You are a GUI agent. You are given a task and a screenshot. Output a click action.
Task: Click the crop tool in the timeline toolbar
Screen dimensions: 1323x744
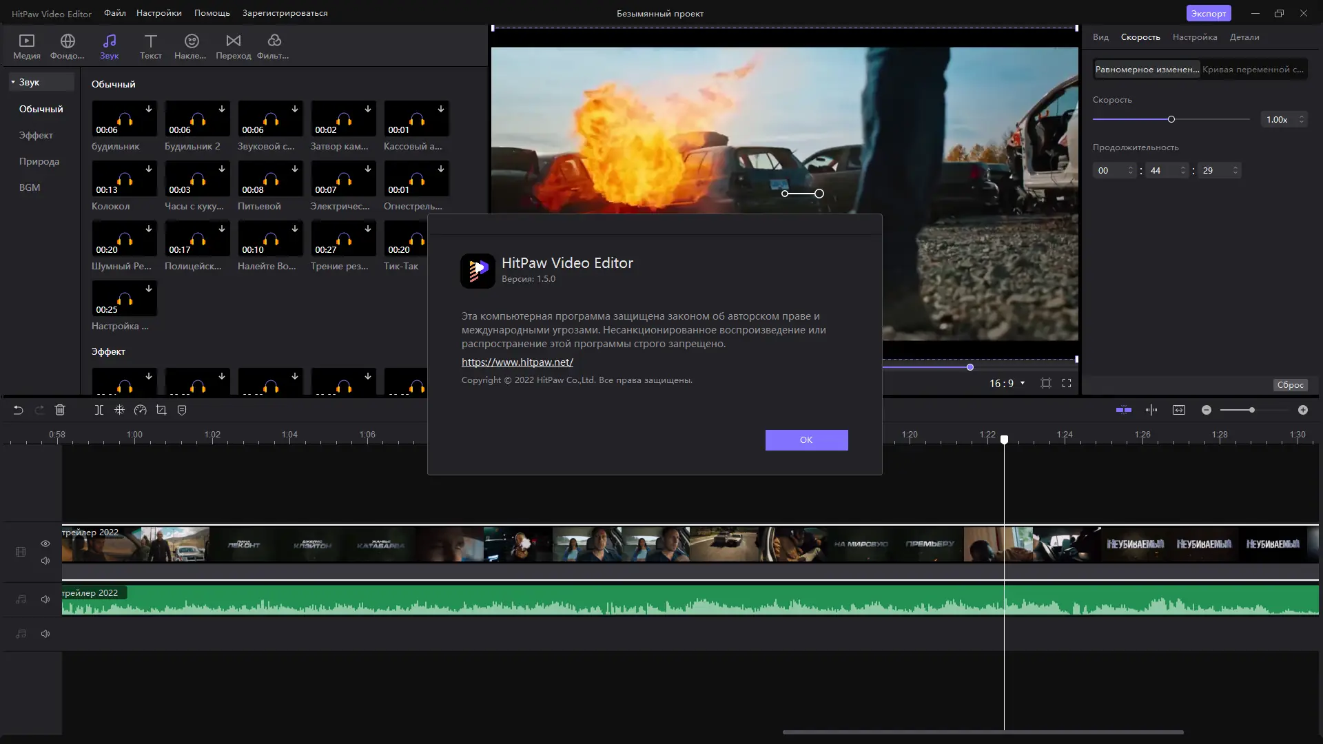pos(161,410)
